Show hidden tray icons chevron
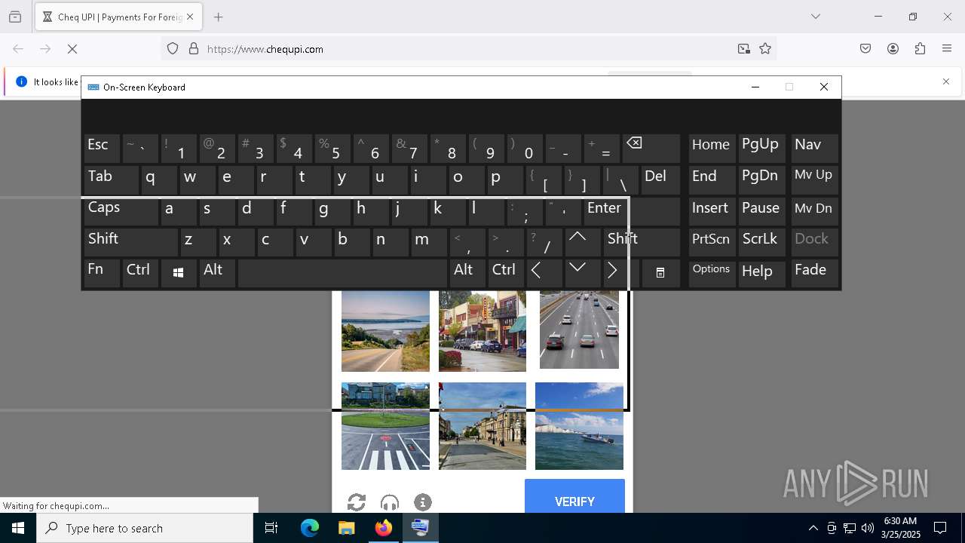The width and height of the screenshot is (965, 543). tap(813, 528)
